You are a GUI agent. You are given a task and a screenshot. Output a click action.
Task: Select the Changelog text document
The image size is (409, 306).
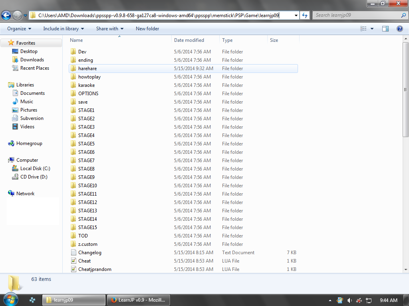point(89,253)
